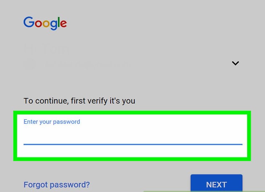Click the red letter o in the logo

click(x=37, y=24)
